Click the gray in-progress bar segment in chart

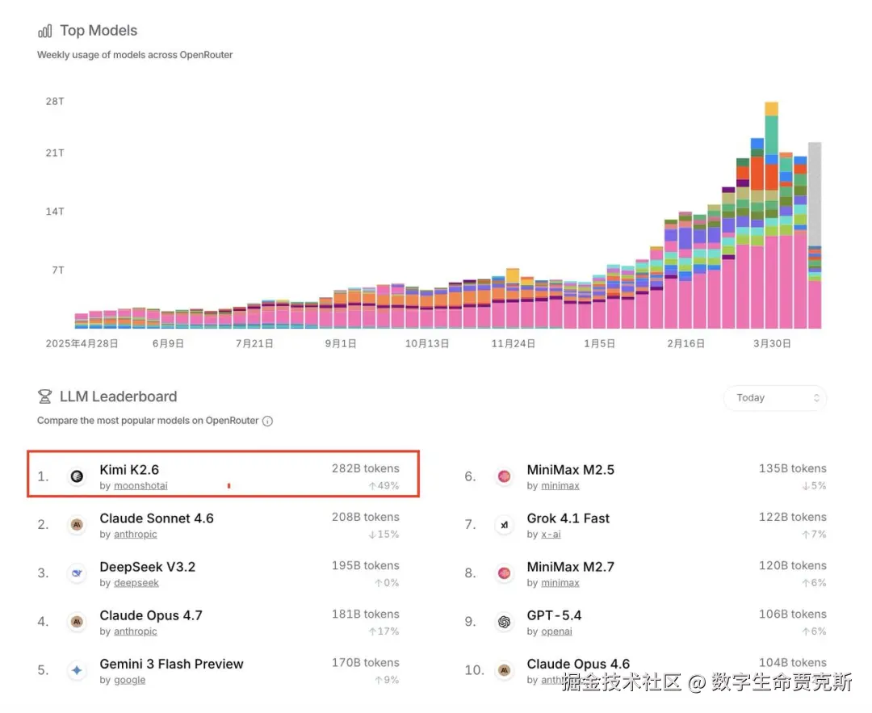point(814,194)
